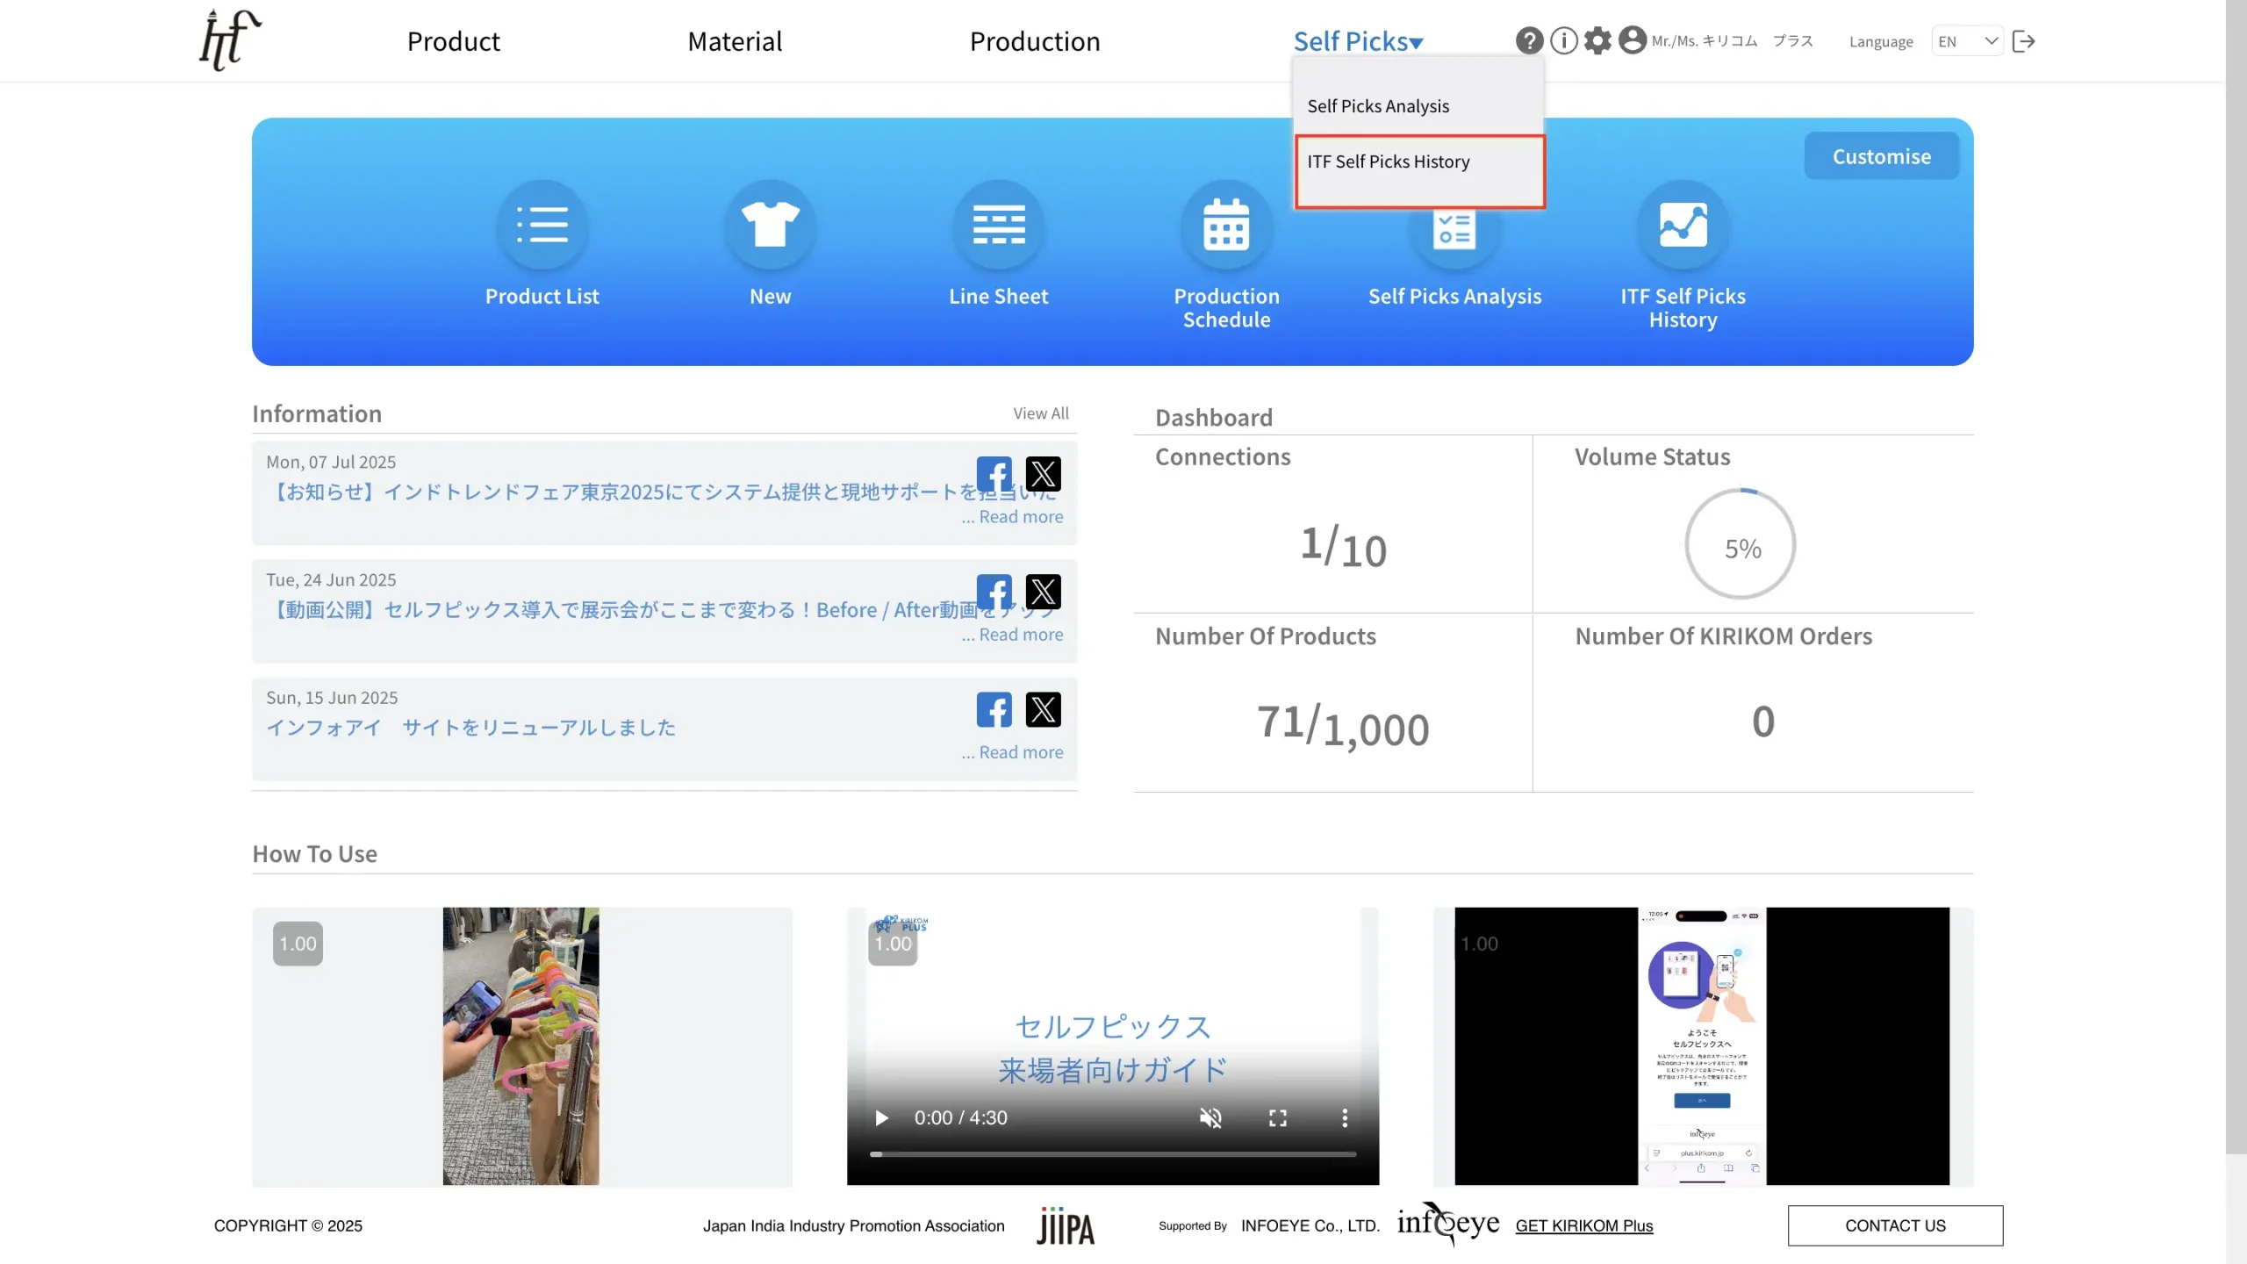The width and height of the screenshot is (2247, 1264).
Task: Share 07 Jul 2025 news on X
Action: pos(1044,474)
